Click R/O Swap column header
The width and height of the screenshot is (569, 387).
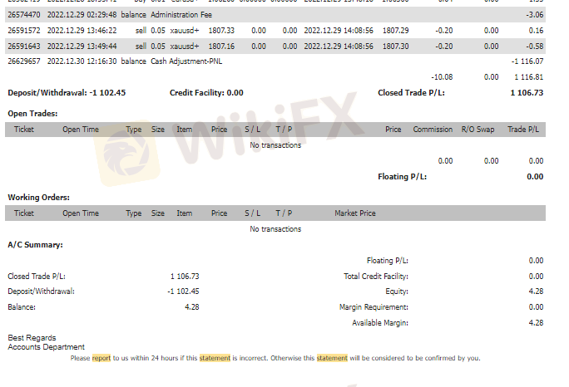click(x=477, y=130)
